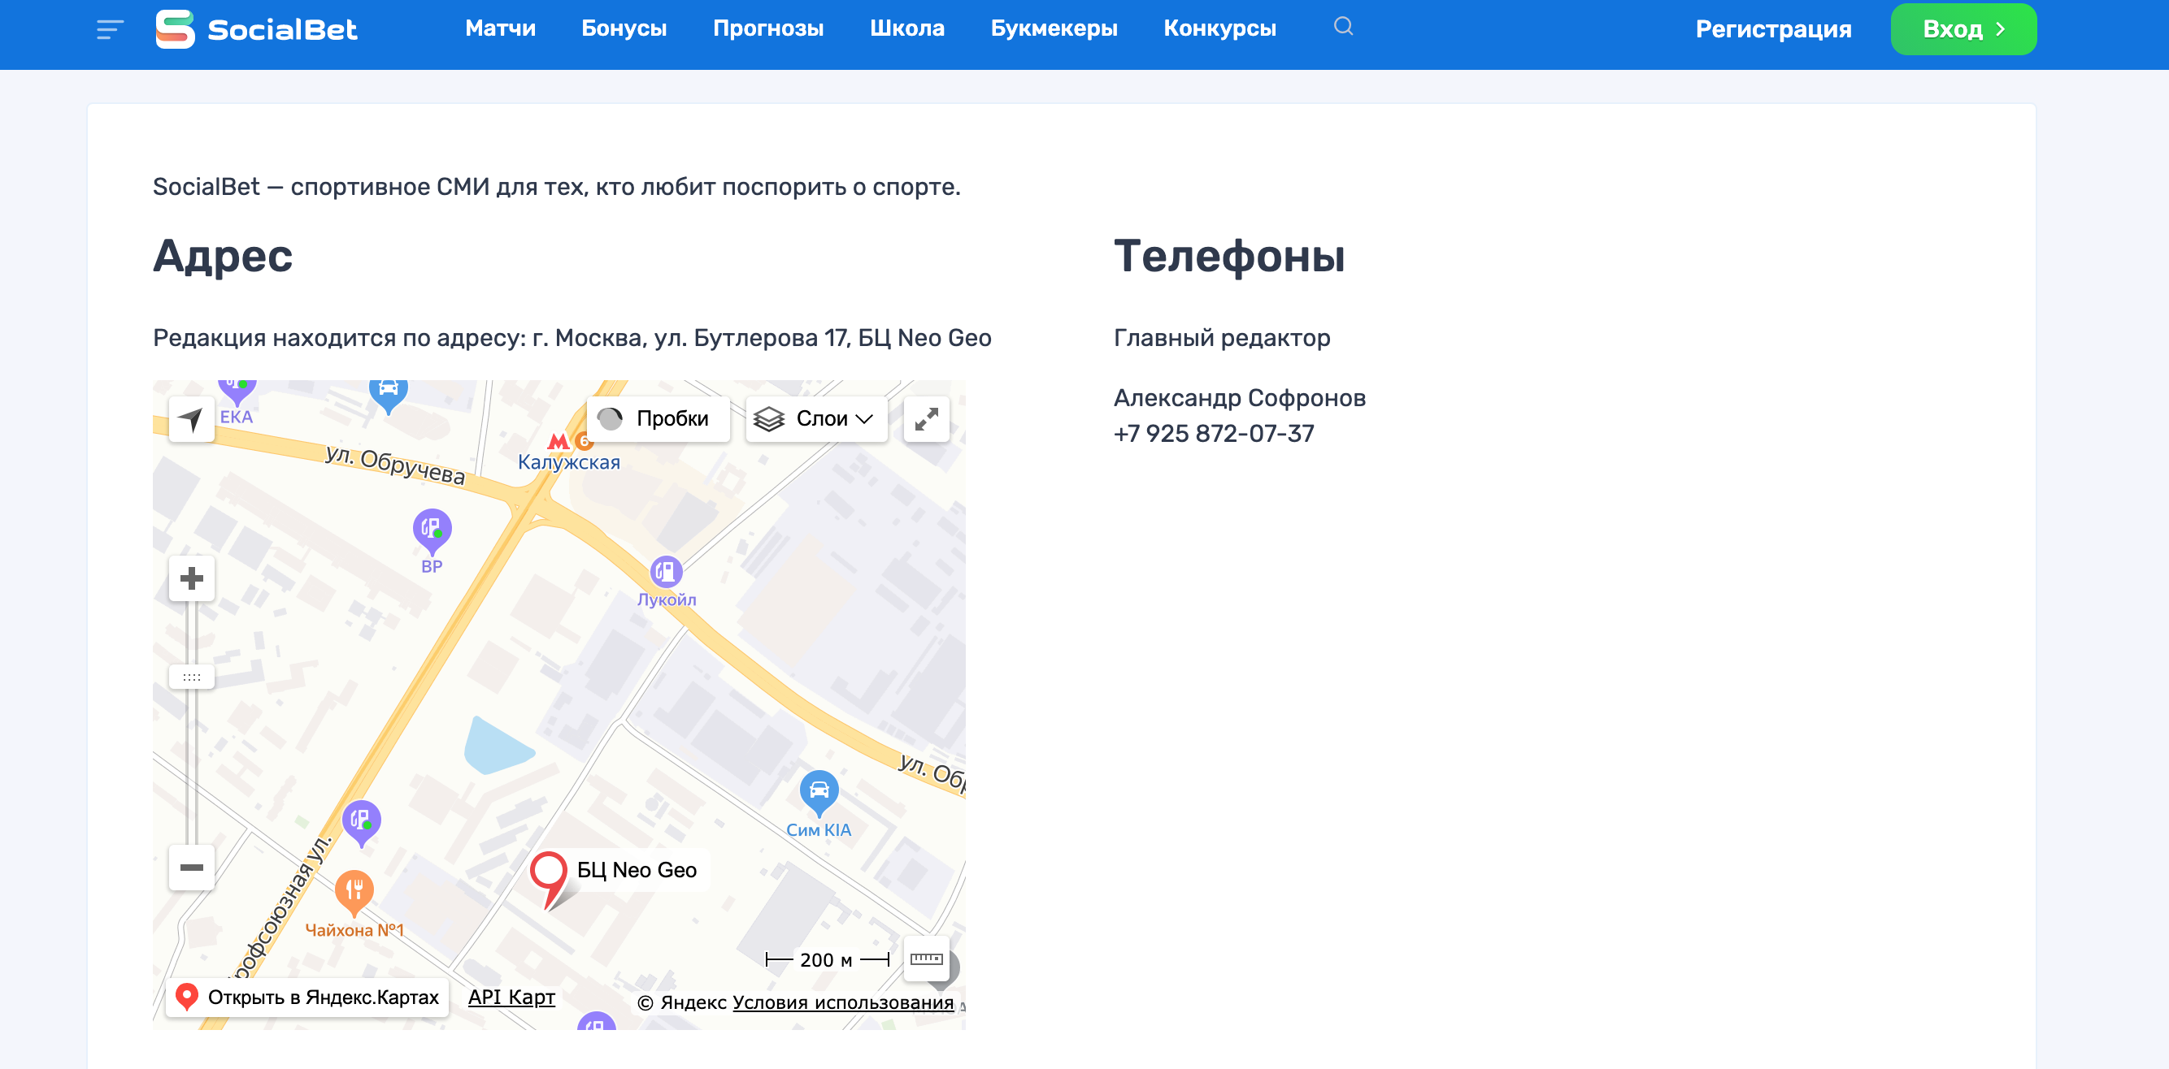Image resolution: width=2169 pixels, height=1069 pixels.
Task: Open Бонусы menu item
Action: click(x=624, y=28)
